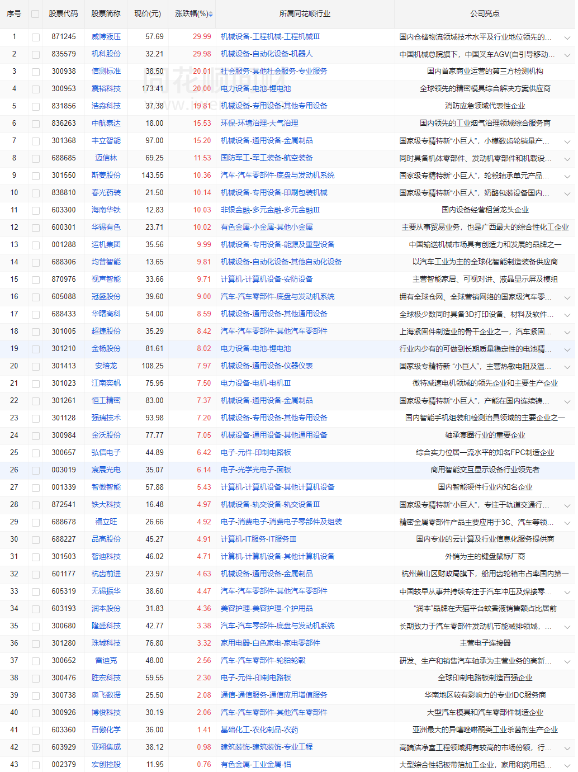Screen dimensions: 578x772
Task: Expand the highlight for 恒工精密
Action: (567, 401)
